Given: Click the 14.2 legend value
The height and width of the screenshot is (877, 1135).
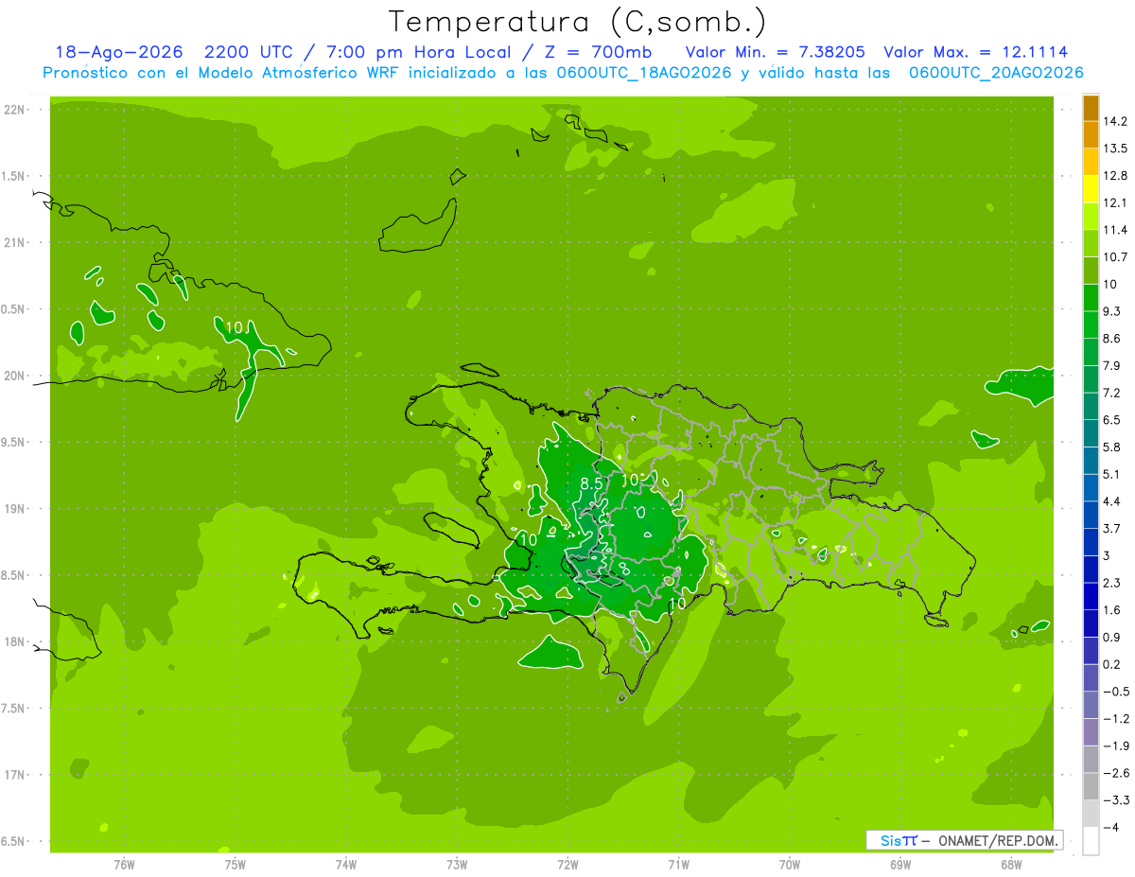Looking at the screenshot, I should pyautogui.click(x=1114, y=121).
